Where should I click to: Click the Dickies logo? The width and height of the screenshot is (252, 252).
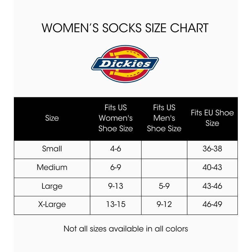point(125,64)
